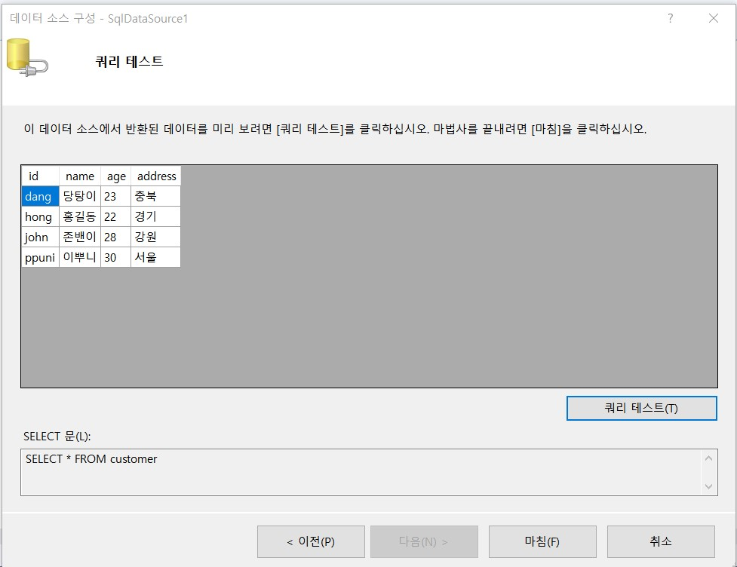Select the 서울 address cell
The height and width of the screenshot is (567, 737).
pos(155,257)
